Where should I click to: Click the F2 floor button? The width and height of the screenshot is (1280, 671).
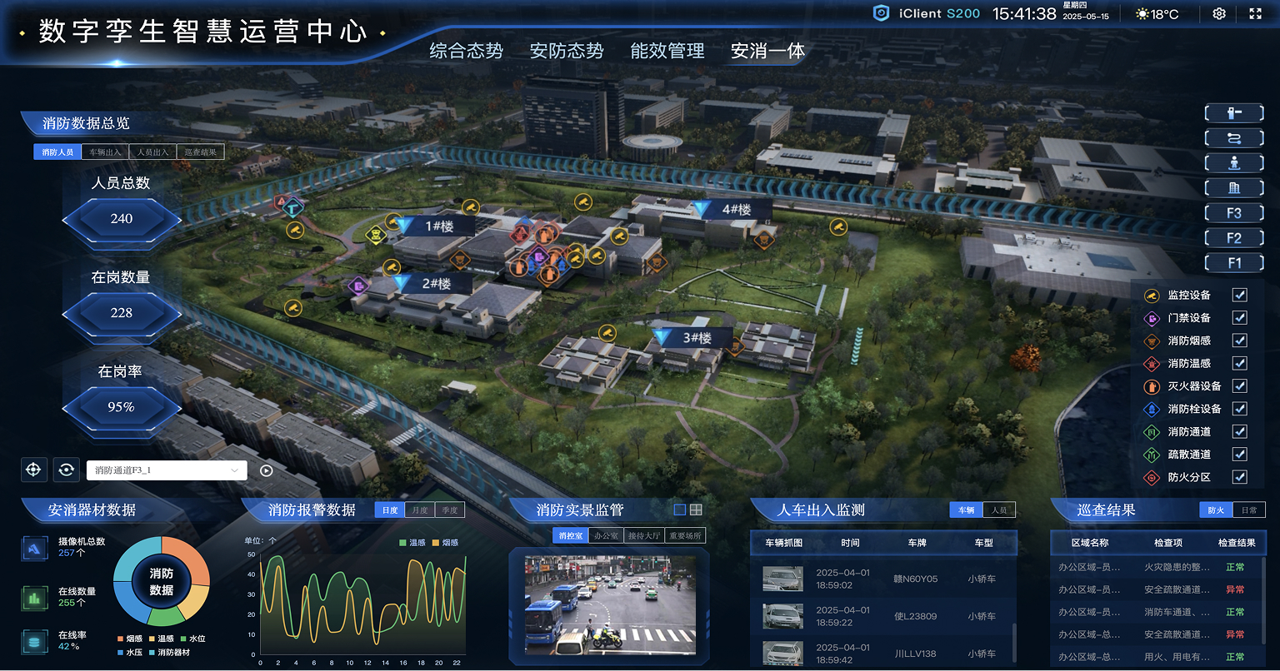click(1234, 238)
